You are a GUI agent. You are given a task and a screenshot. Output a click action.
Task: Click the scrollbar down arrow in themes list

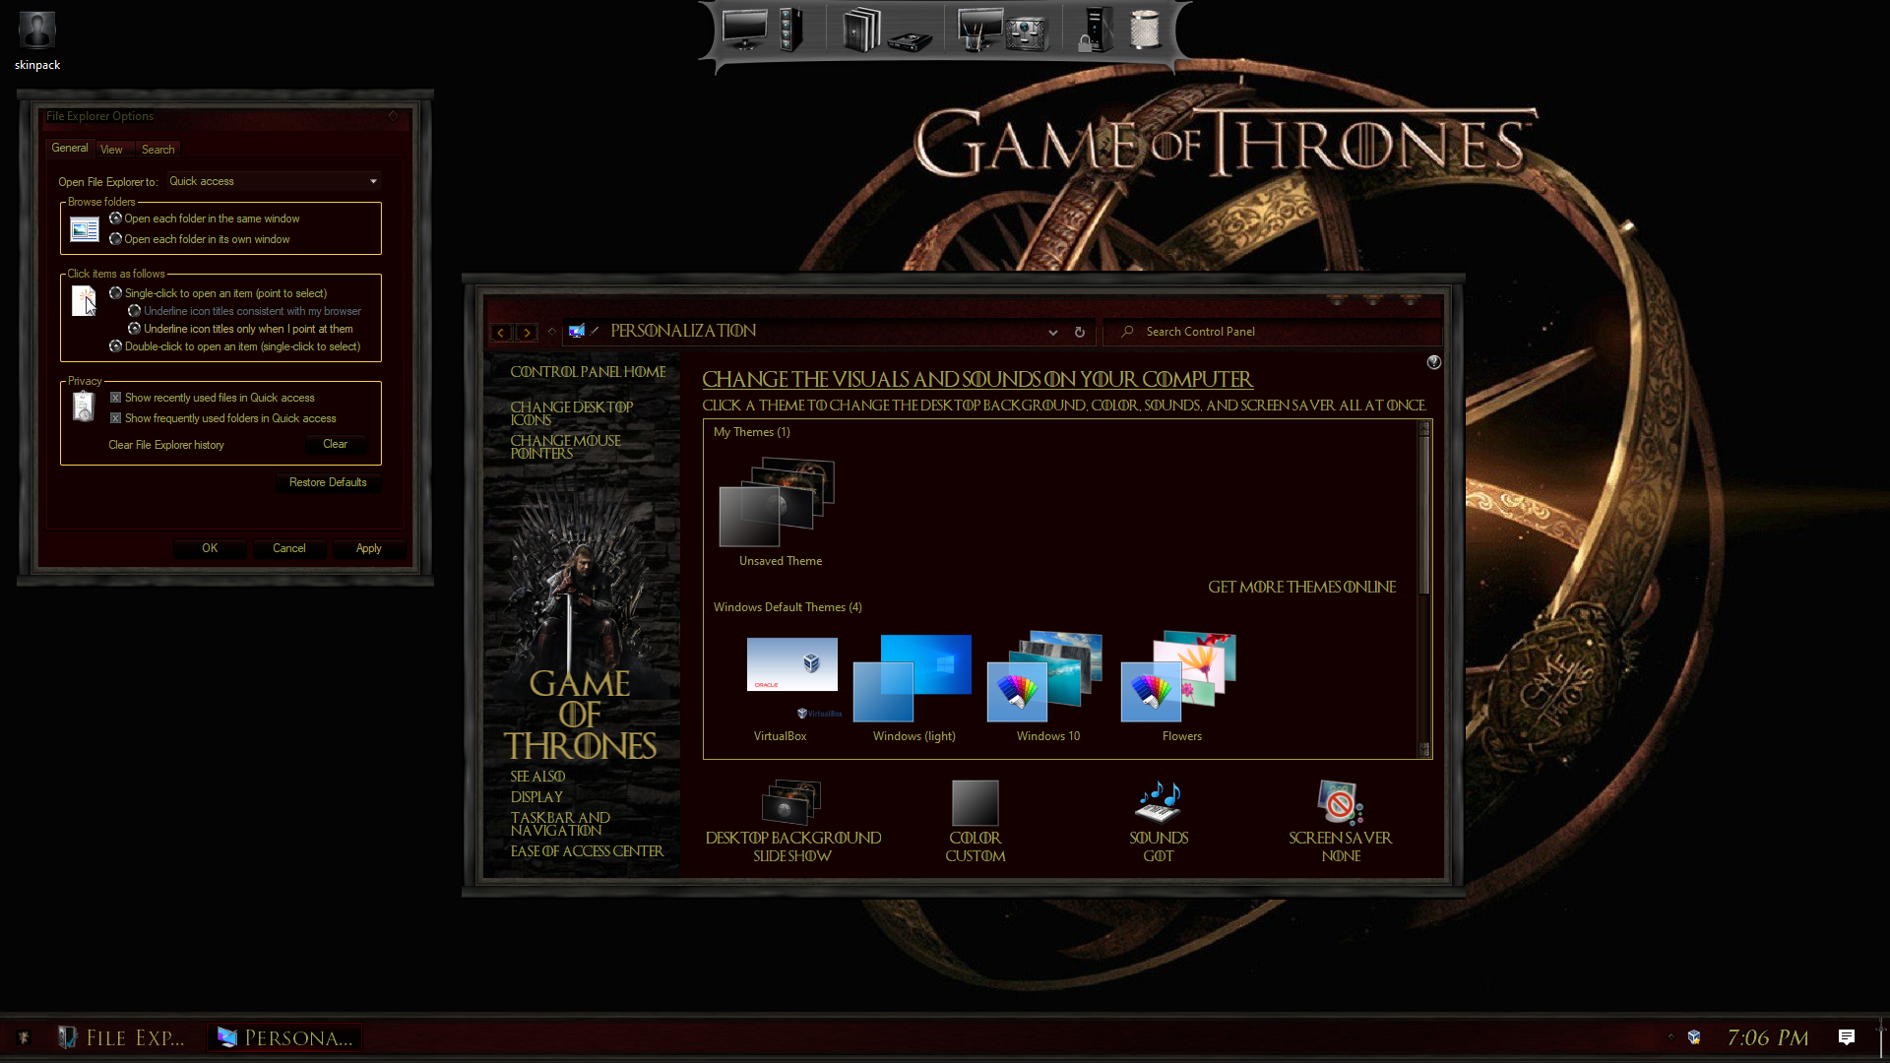pos(1423,750)
